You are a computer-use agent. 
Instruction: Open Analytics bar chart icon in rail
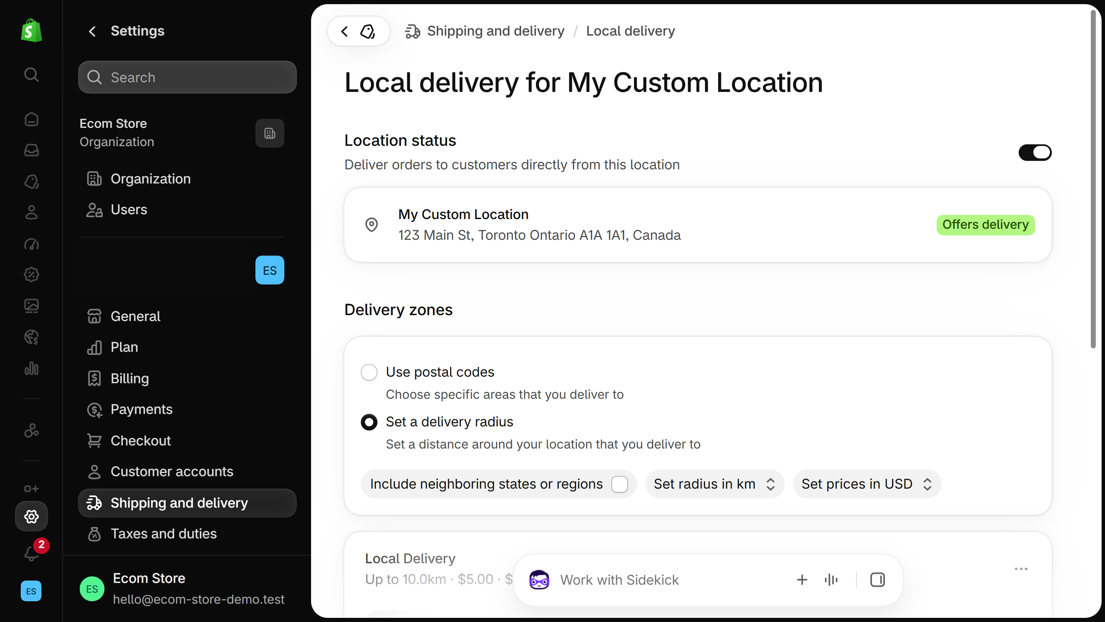[31, 368]
